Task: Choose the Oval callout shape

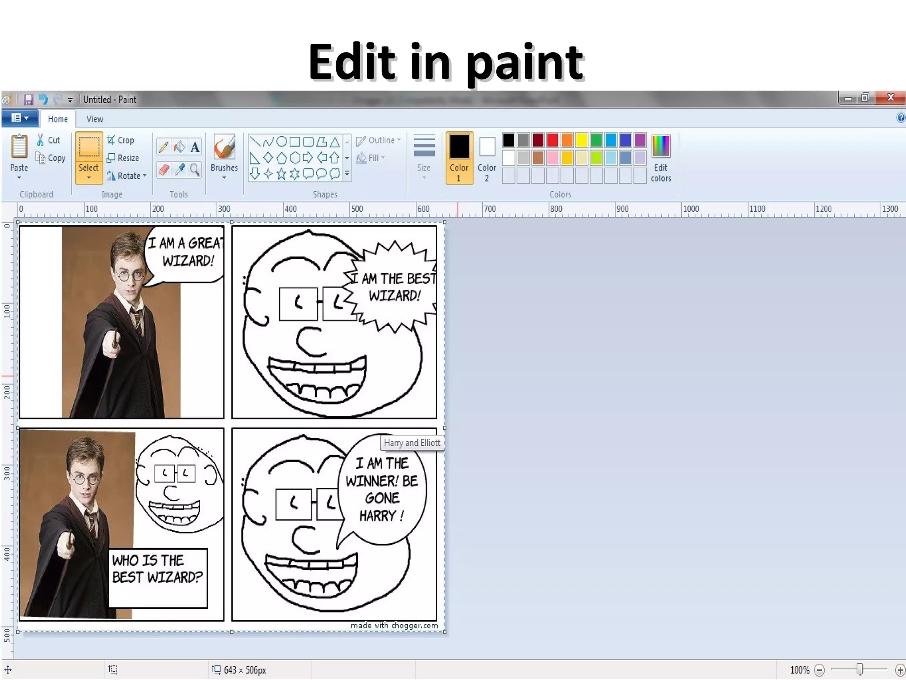Action: click(322, 174)
